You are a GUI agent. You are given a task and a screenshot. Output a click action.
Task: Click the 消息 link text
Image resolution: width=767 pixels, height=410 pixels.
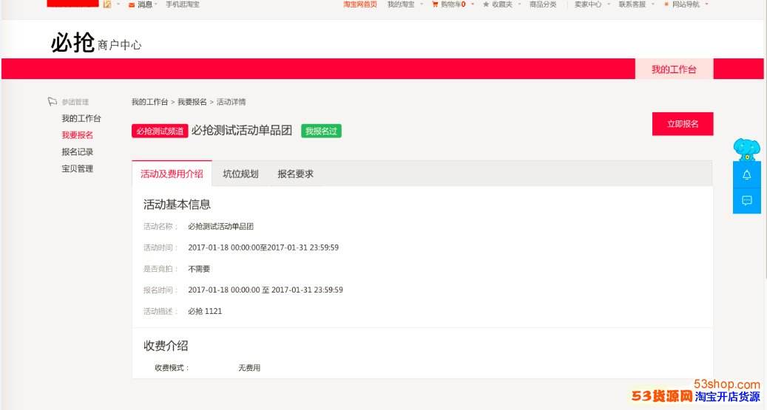(145, 4)
